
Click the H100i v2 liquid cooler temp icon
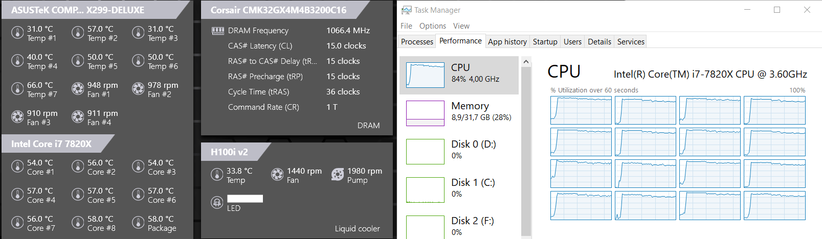(217, 175)
